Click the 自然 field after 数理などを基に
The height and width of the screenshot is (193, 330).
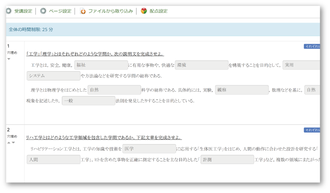click(312, 90)
